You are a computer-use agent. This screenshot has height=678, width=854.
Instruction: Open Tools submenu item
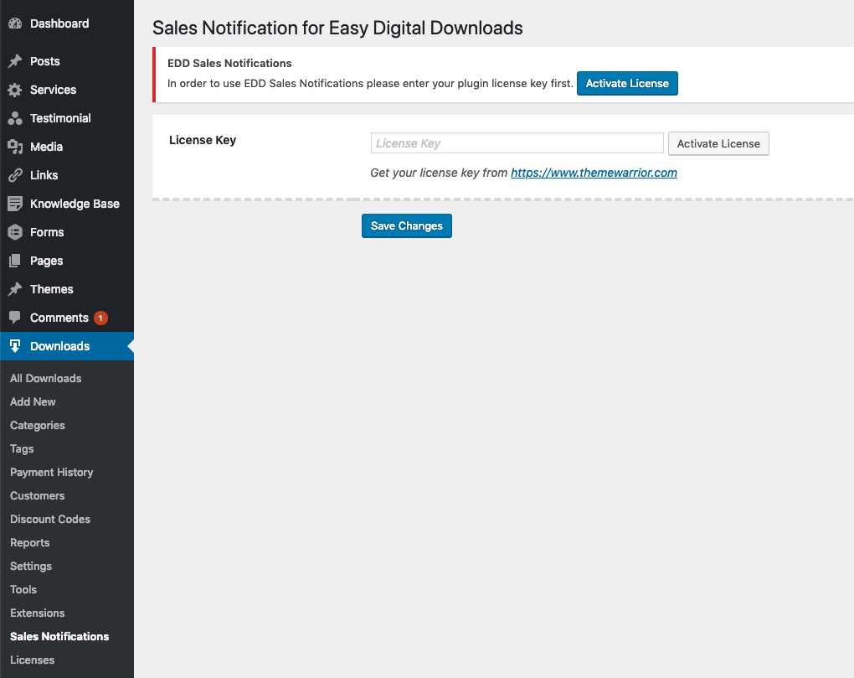(23, 589)
